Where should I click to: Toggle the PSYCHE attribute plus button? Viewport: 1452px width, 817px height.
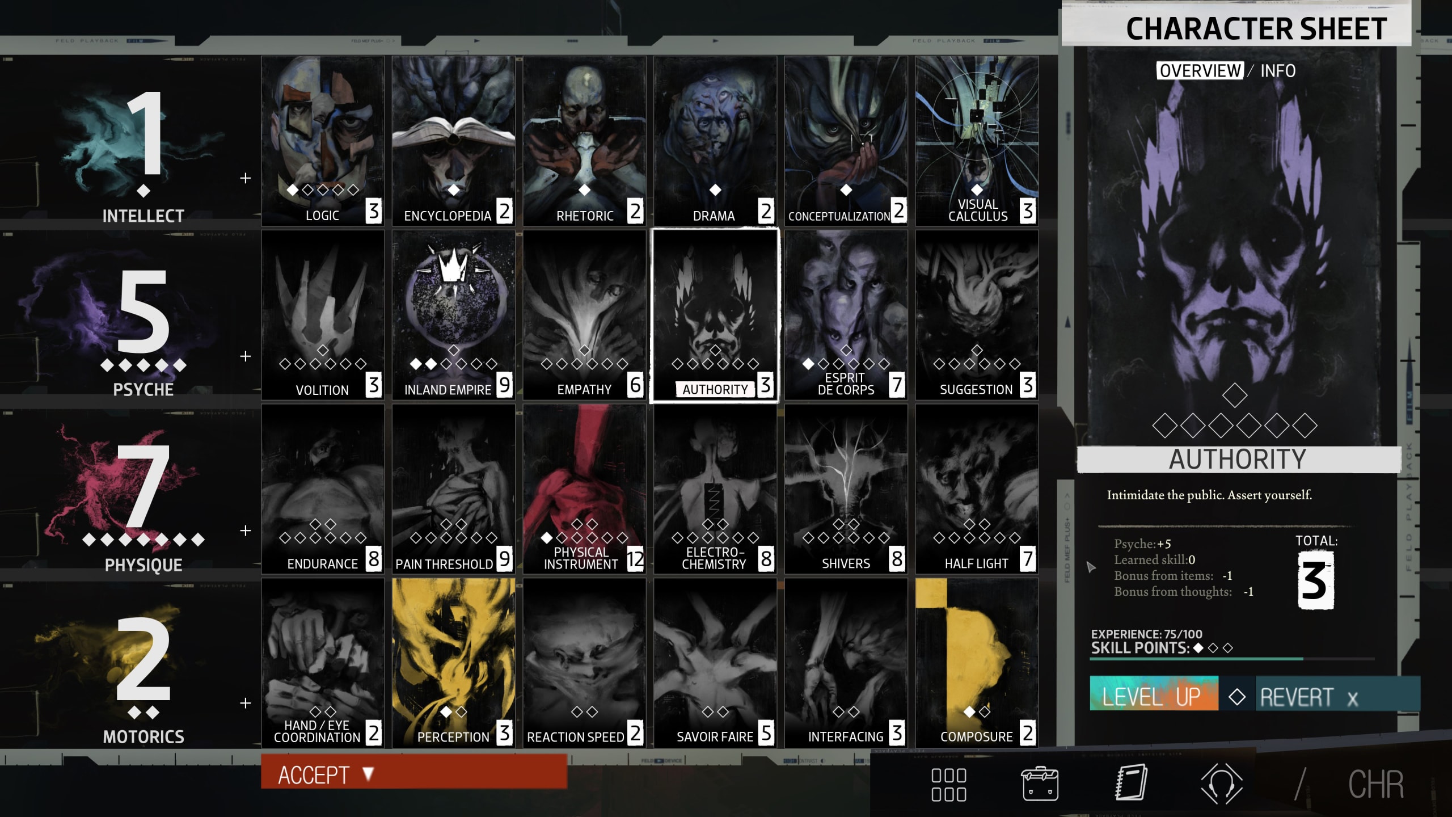pos(247,356)
